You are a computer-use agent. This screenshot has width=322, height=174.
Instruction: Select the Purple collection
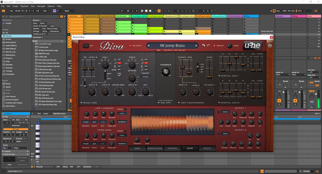point(8,23)
